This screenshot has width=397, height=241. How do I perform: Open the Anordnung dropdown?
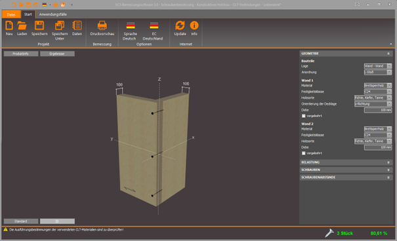pyautogui.click(x=378, y=72)
